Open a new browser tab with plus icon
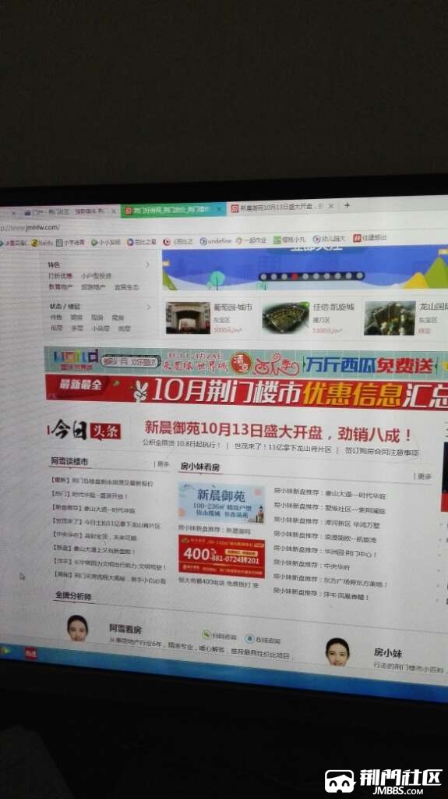 tap(347, 206)
